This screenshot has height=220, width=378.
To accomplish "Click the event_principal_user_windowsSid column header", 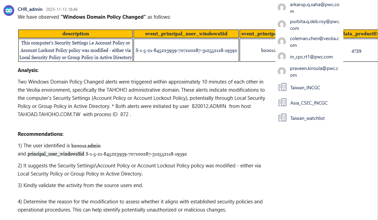I will [x=186, y=34].
